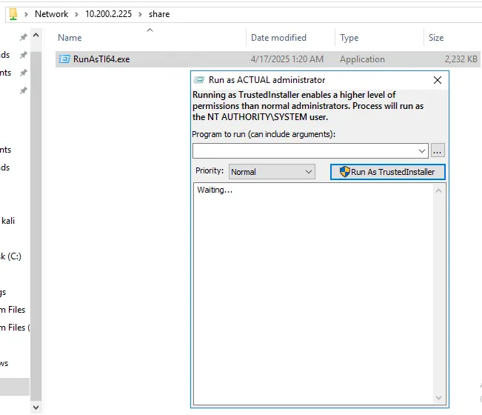Image resolution: width=482 pixels, height=415 pixels.
Task: Go to Network in the address breadcrumb
Action: pos(51,14)
